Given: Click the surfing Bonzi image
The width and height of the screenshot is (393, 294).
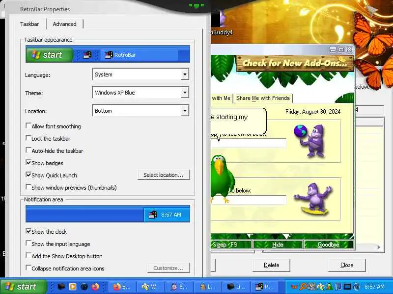Looking at the screenshot, I should pos(313,199).
